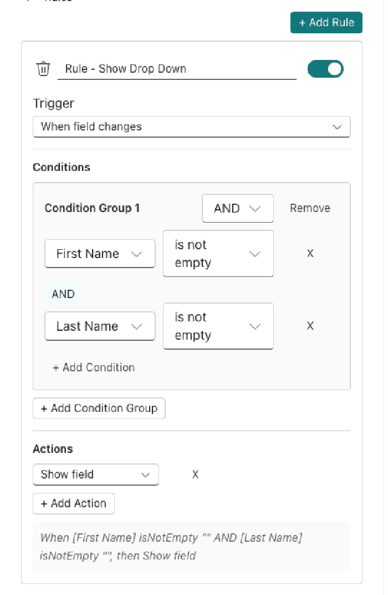Viewport: 388px width, 595px height.
Task: Click the chevron on the First Name selector
Action: tap(137, 254)
